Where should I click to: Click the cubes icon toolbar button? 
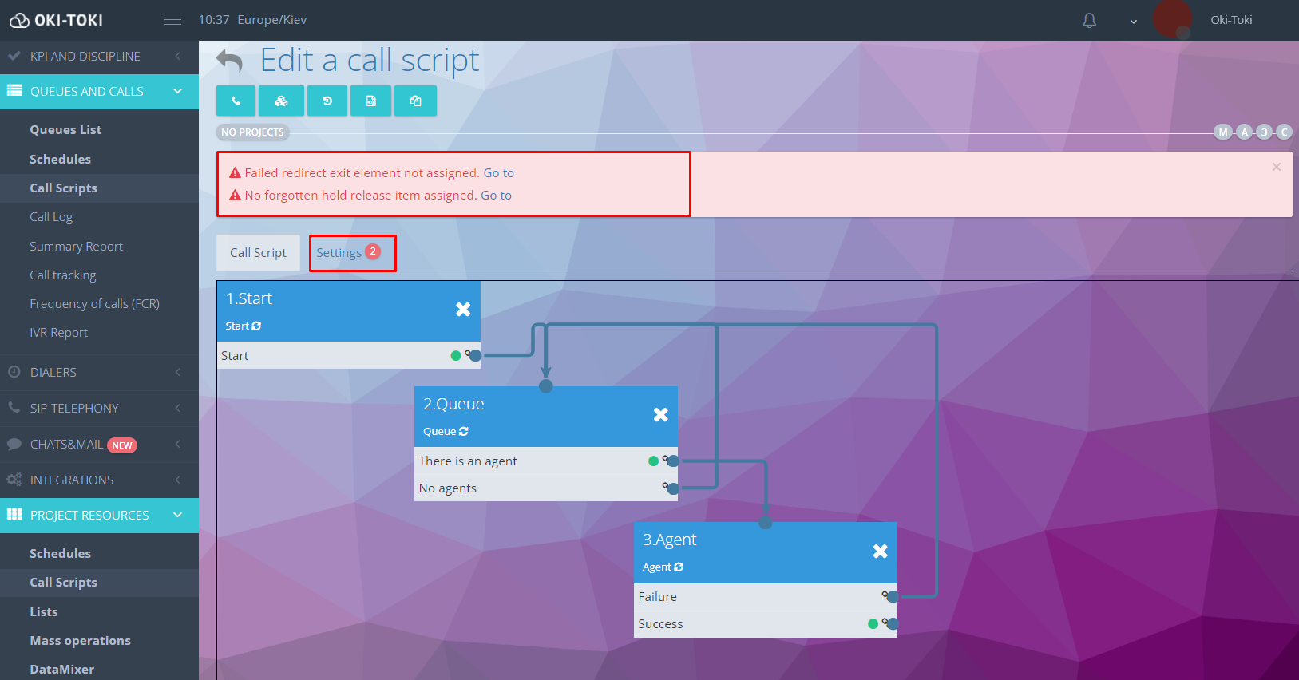pos(281,101)
